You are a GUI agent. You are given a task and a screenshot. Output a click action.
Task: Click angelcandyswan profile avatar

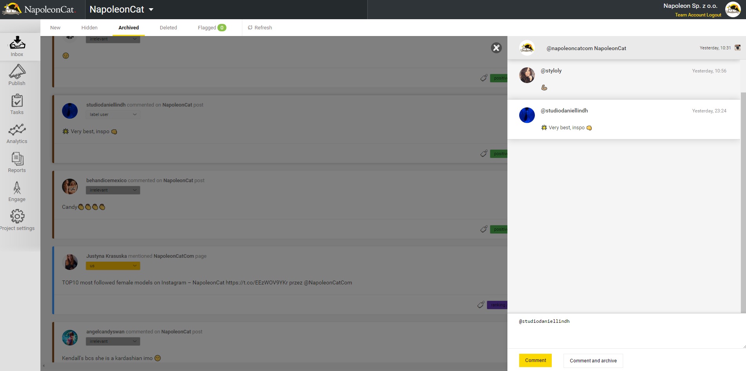tap(70, 338)
